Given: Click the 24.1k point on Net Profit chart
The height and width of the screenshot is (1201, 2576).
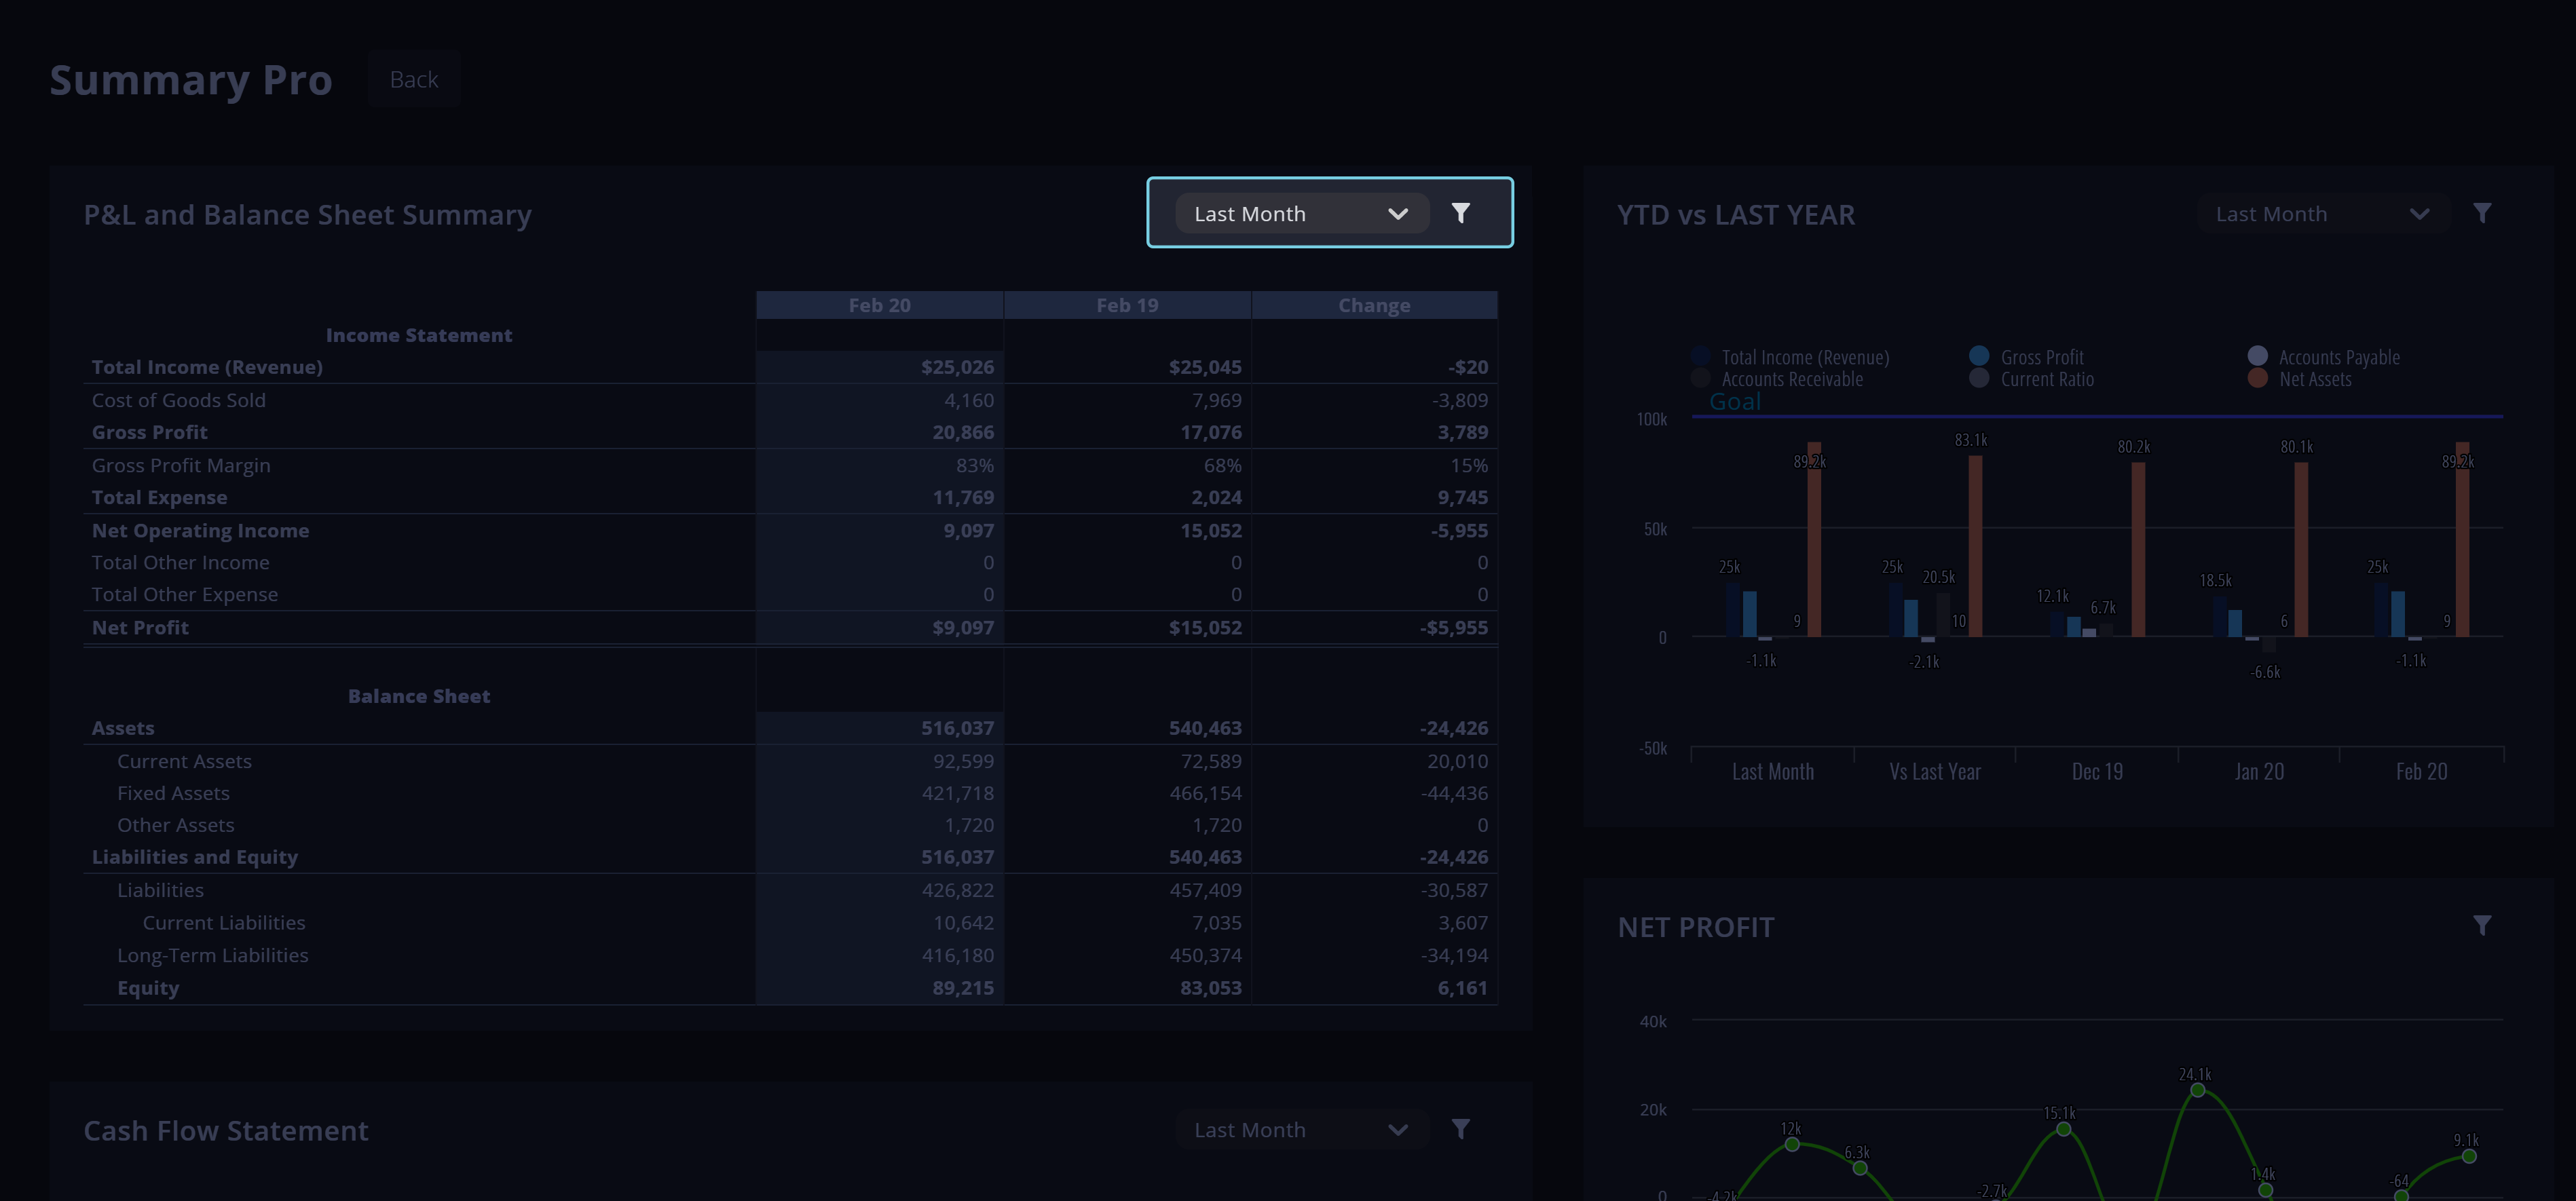Looking at the screenshot, I should tap(2197, 1090).
